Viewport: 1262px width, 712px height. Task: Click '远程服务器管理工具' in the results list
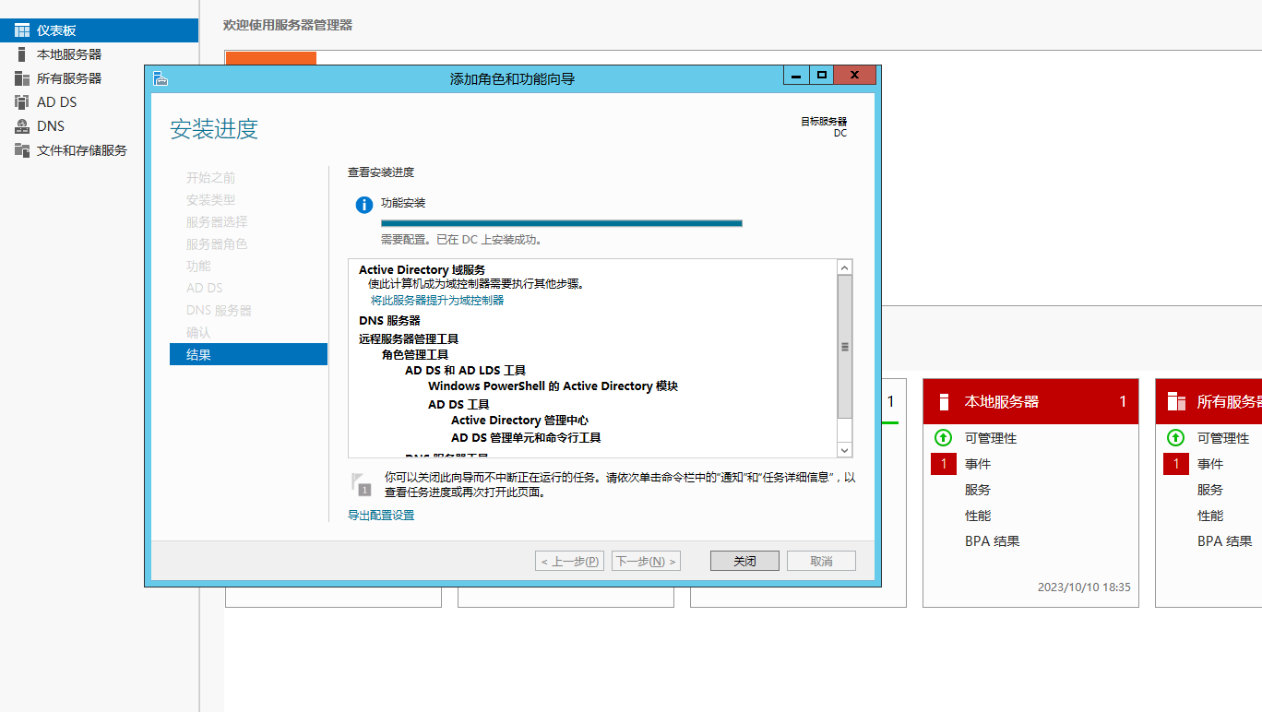pyautogui.click(x=409, y=338)
